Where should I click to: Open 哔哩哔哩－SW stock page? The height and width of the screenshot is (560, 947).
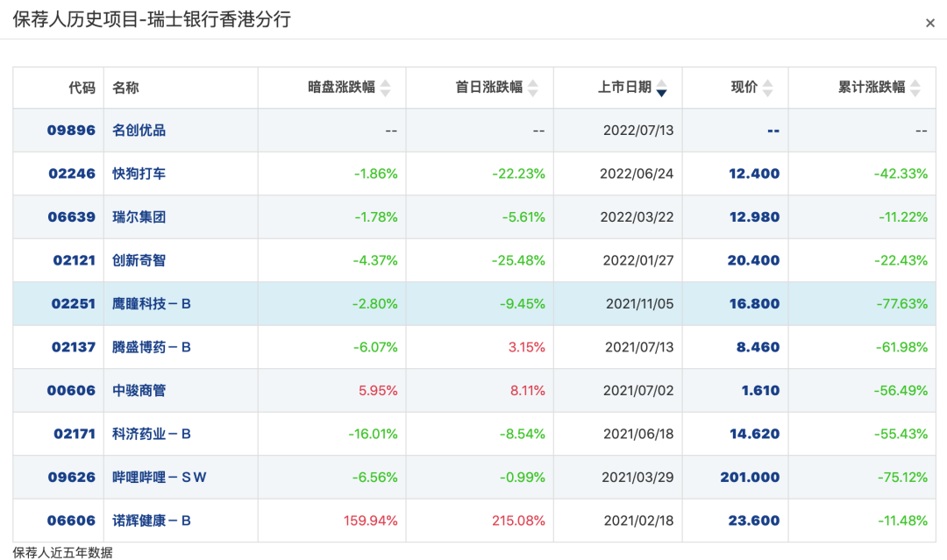pyautogui.click(x=160, y=478)
